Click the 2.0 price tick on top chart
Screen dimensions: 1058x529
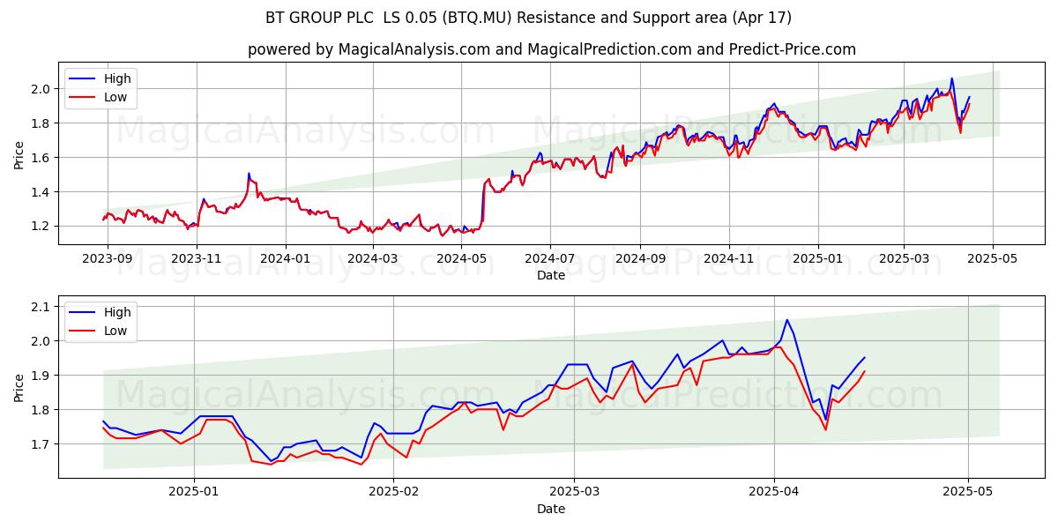[x=41, y=88]
